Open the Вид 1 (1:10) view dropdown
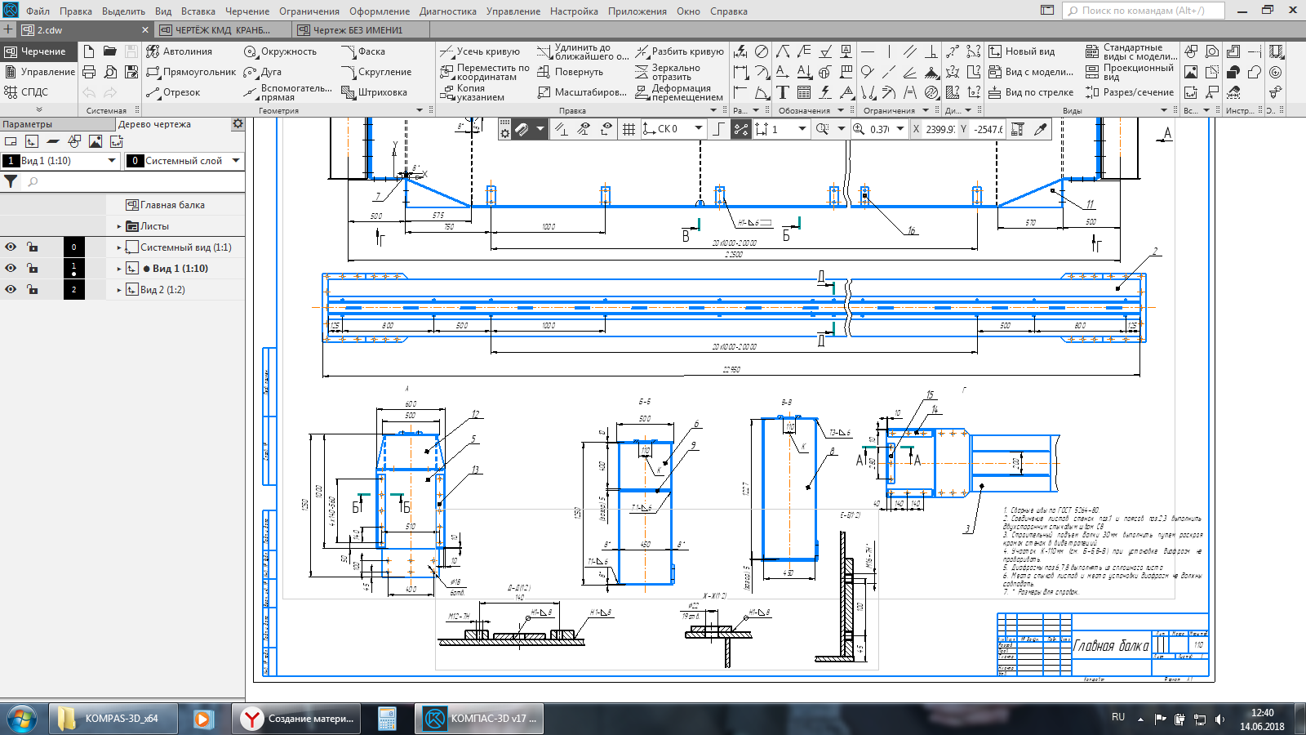The image size is (1306, 735). coord(112,161)
